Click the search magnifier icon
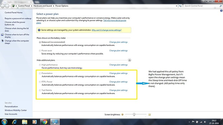This screenshot has height=125, width=223. coord(221,6)
